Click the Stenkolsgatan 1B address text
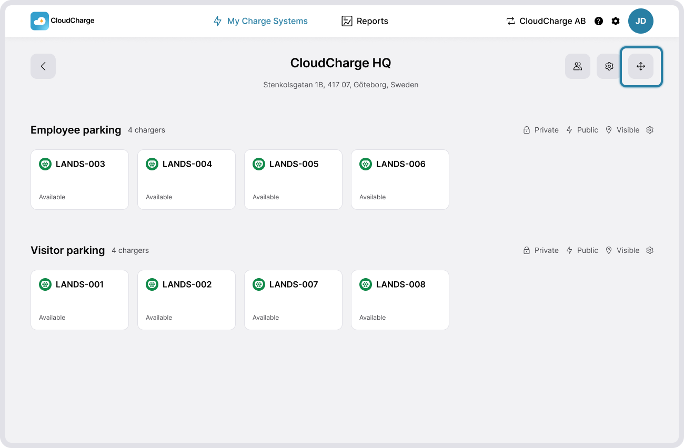 [x=341, y=85]
